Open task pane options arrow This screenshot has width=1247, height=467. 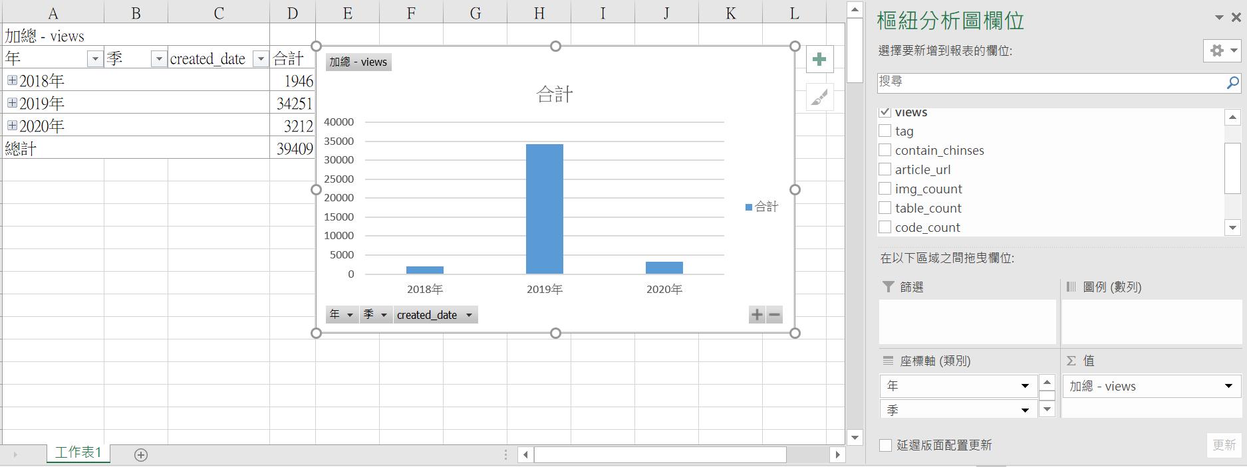1219,18
